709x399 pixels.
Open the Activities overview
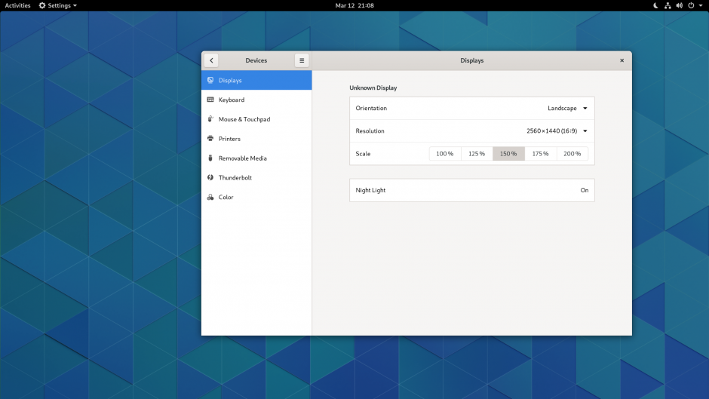tap(17, 5)
